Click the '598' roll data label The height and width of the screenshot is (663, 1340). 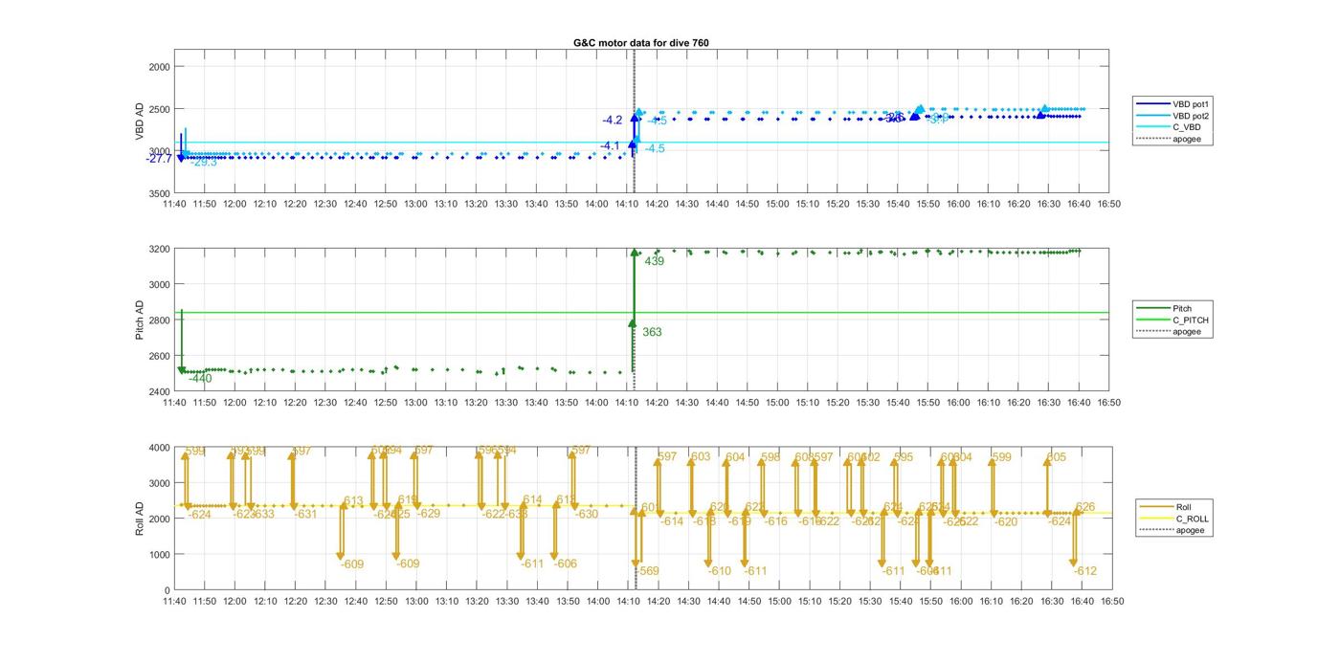(771, 457)
